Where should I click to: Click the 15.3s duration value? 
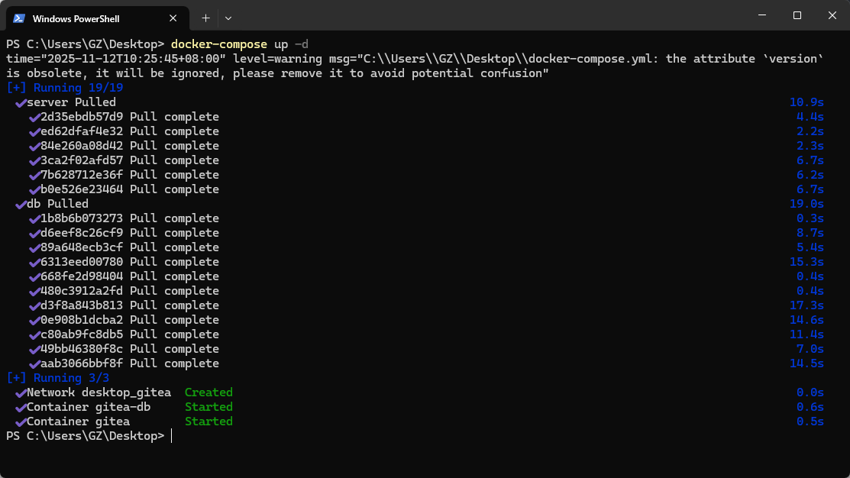pos(806,262)
